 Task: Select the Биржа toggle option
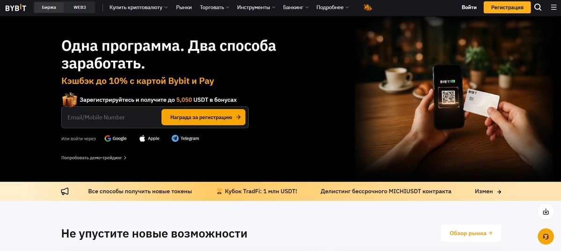(49, 7)
